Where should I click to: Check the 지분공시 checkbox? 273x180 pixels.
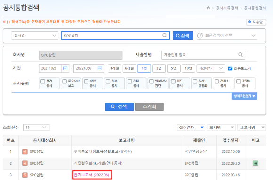coord(108,81)
